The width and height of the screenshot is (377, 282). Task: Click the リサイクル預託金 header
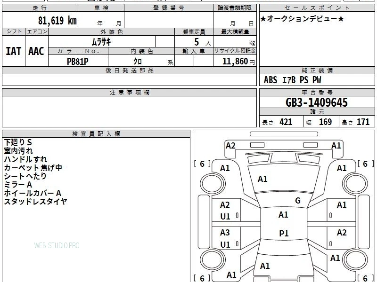point(235,51)
